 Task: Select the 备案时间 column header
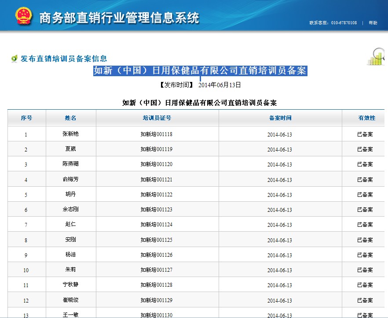[280, 118]
